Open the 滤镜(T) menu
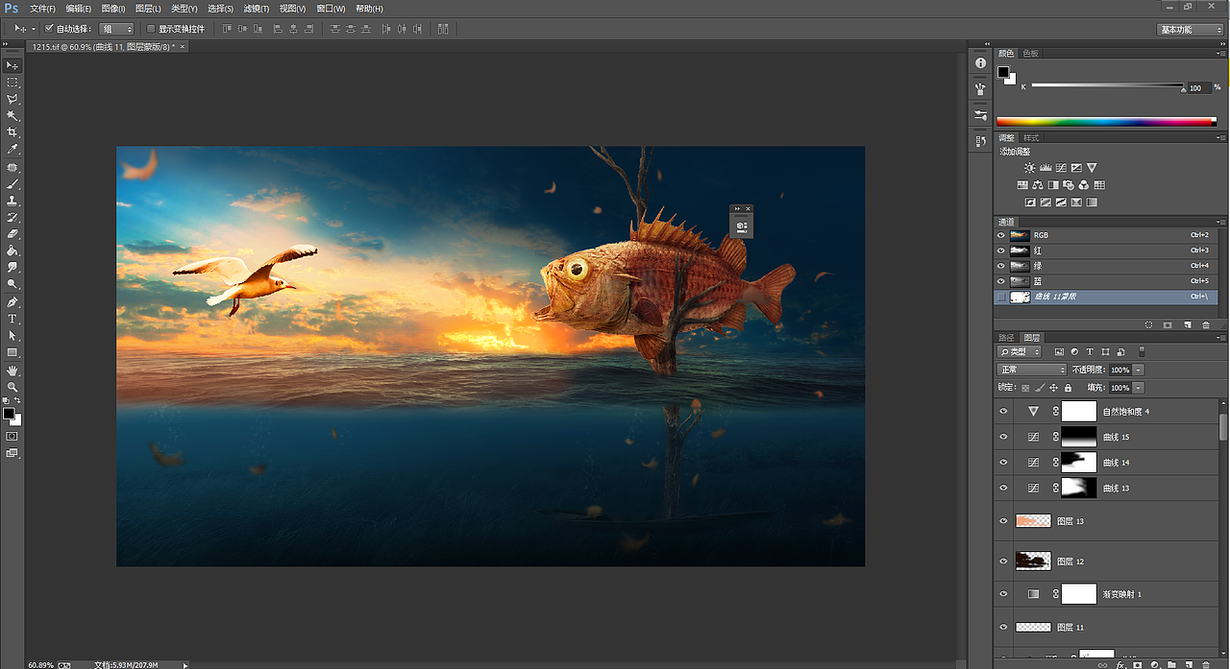The height and width of the screenshot is (669, 1230). pyautogui.click(x=256, y=9)
